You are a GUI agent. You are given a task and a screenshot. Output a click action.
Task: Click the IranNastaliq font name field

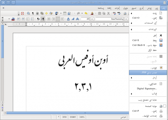pyautogui.click(x=110, y=19)
